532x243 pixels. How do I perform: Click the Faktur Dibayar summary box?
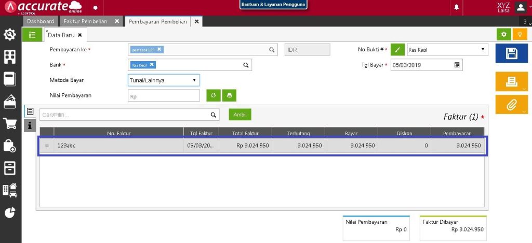(453, 228)
